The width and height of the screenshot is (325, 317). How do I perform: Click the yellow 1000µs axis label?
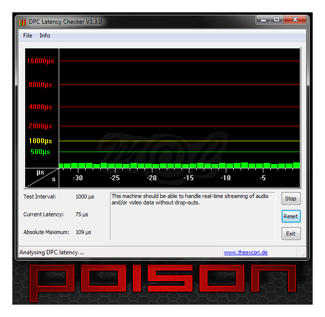40,141
